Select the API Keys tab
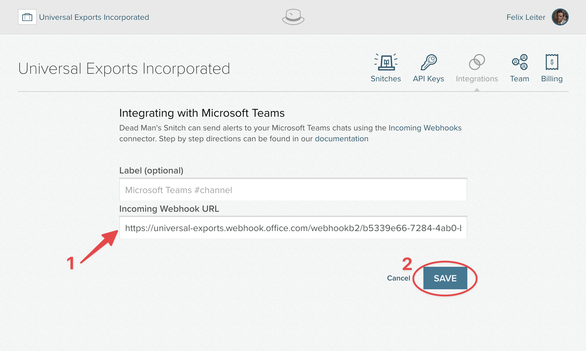Image resolution: width=586 pixels, height=351 pixels. coord(428,68)
